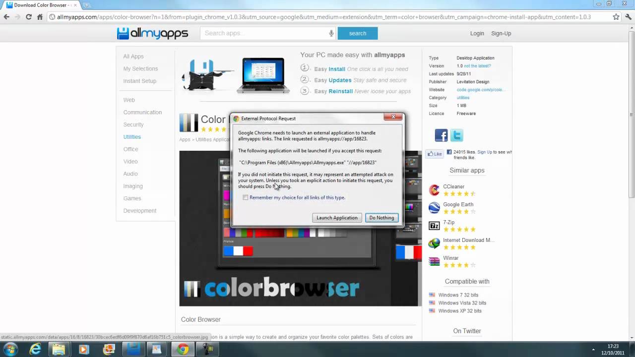Select the Download Color Browser tab

[41, 5]
